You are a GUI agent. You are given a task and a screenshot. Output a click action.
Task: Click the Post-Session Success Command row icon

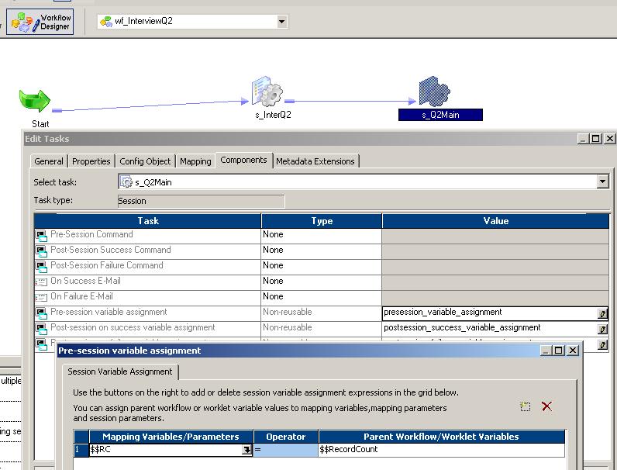(41, 251)
